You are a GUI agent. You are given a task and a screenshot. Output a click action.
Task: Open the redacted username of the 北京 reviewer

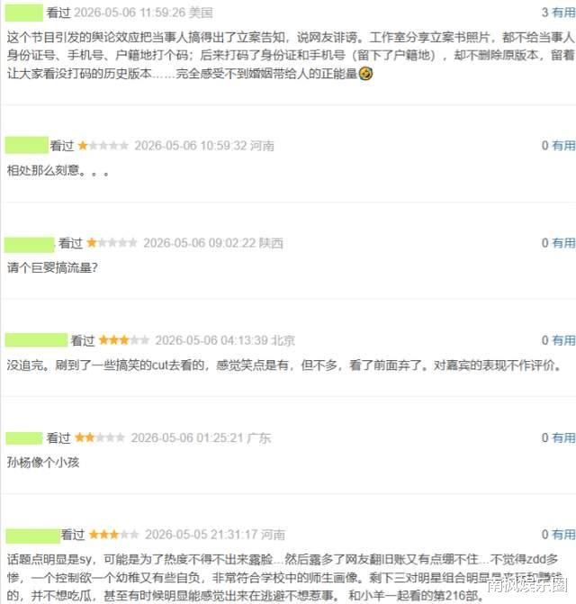pyautogui.click(x=36, y=340)
